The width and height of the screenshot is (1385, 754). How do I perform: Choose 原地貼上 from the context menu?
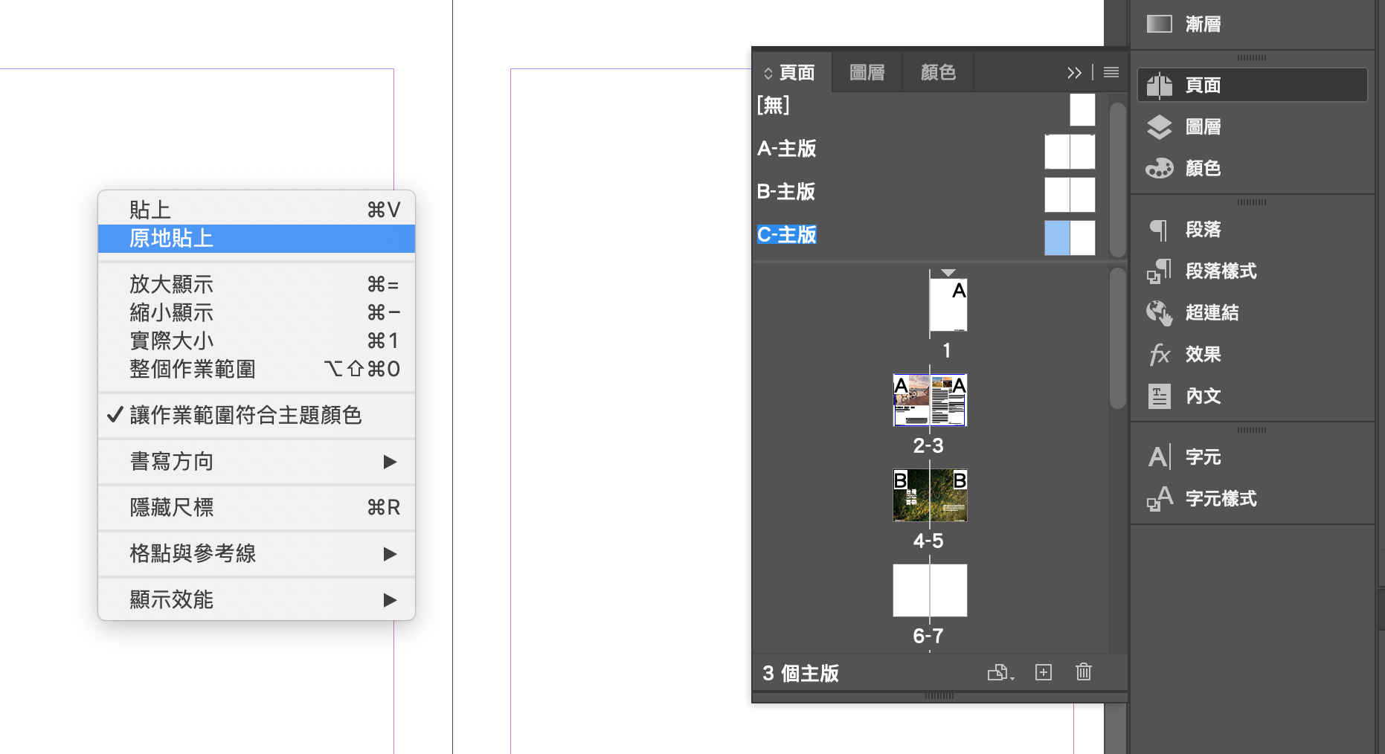[x=256, y=239]
